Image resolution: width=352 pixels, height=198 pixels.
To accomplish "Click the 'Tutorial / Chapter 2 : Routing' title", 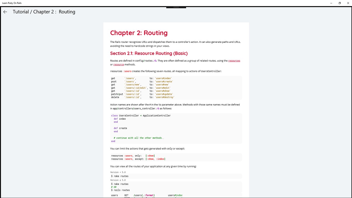I will tap(44, 12).
